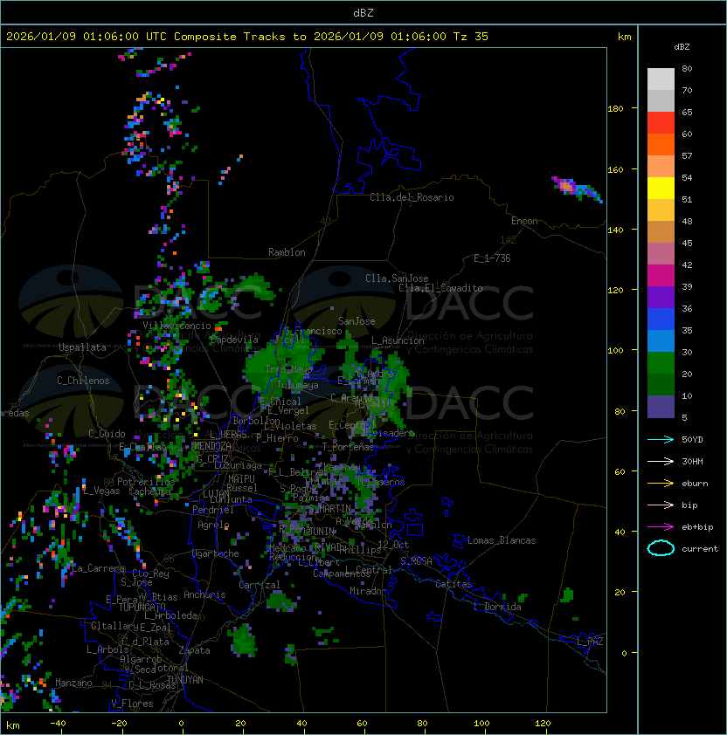Click the 'C_Chilenos' map label

click(83, 381)
